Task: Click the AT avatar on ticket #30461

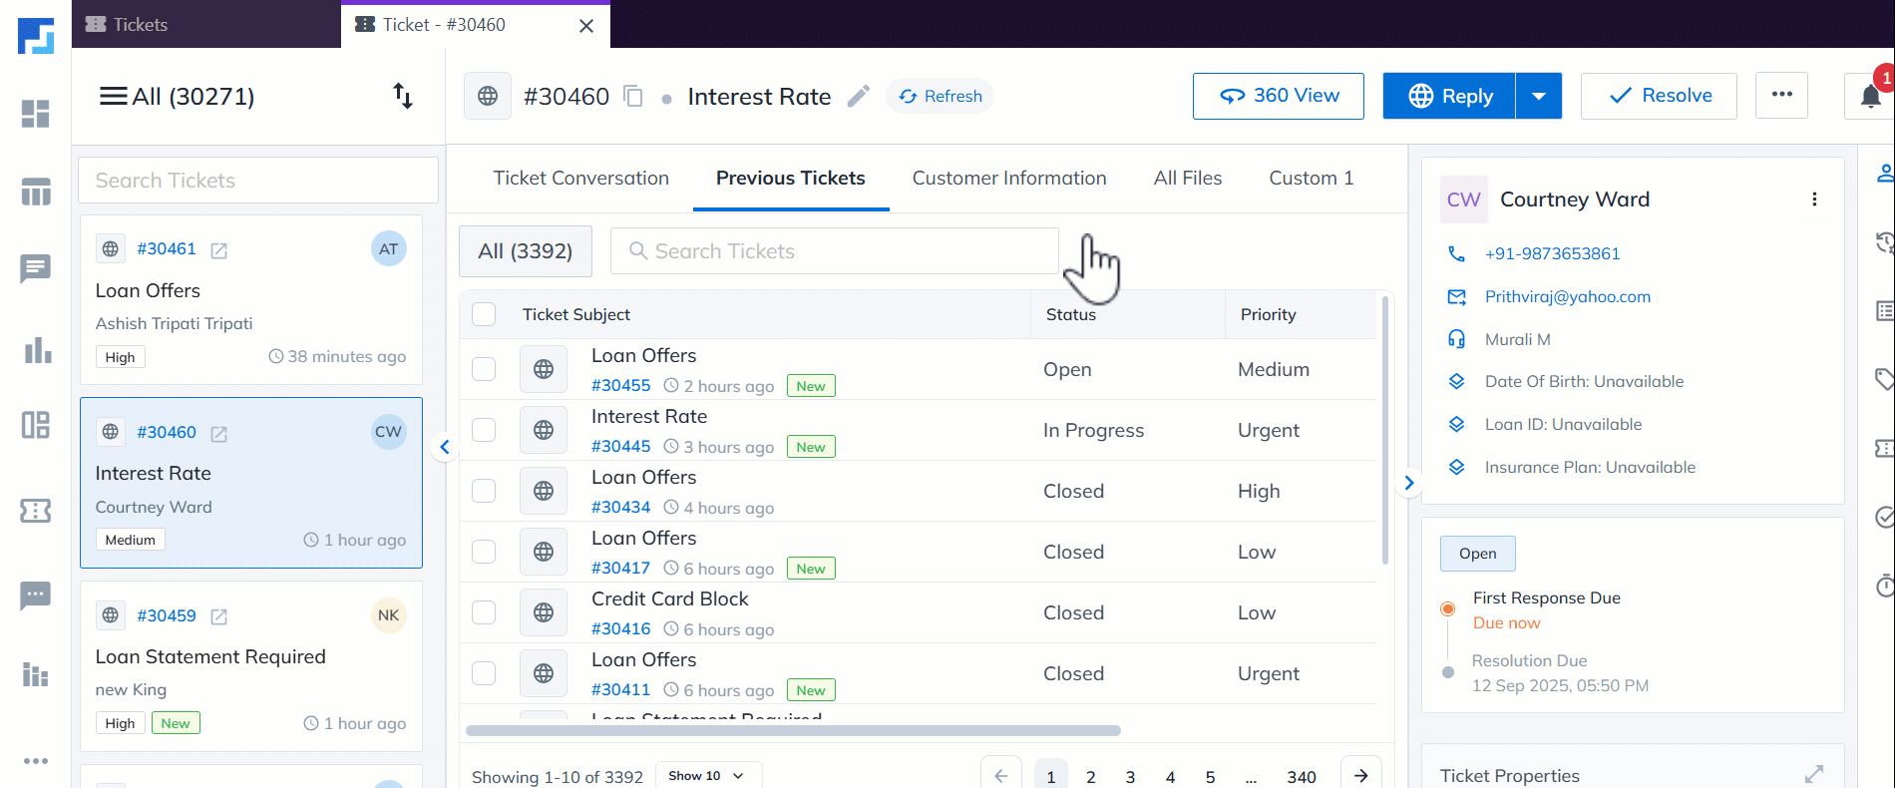Action: [388, 249]
